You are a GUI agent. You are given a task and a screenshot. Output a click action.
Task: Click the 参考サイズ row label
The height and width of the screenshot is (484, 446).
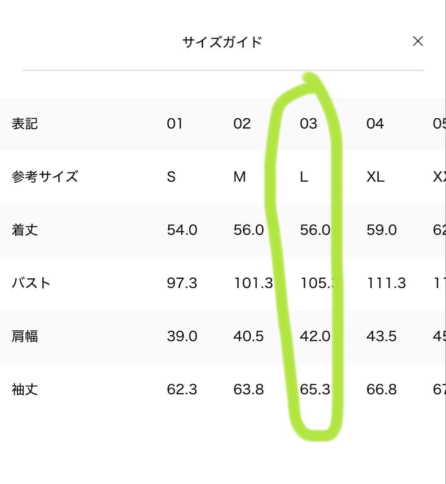(45, 177)
